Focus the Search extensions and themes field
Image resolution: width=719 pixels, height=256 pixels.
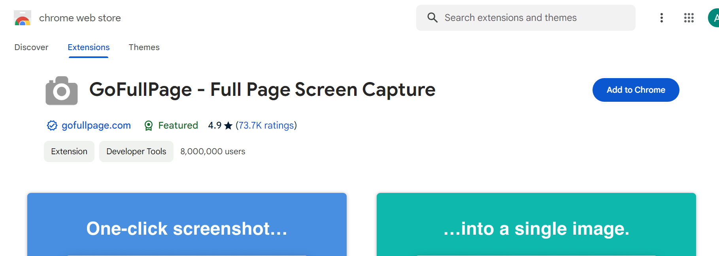click(x=526, y=18)
